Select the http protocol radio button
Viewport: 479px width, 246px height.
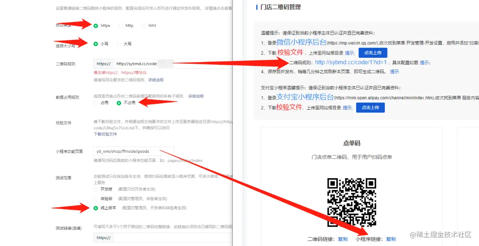pos(121,26)
